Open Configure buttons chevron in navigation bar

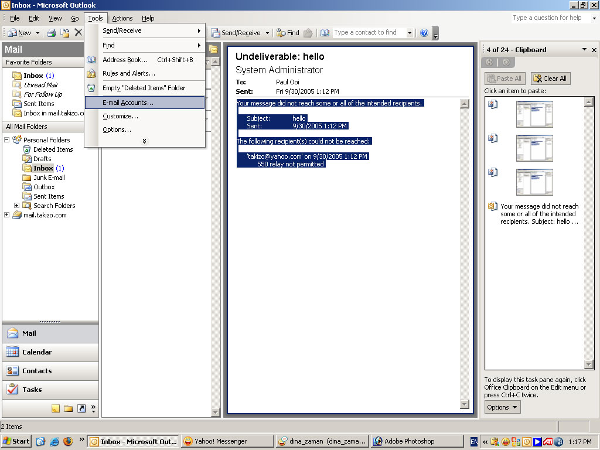pos(93,408)
